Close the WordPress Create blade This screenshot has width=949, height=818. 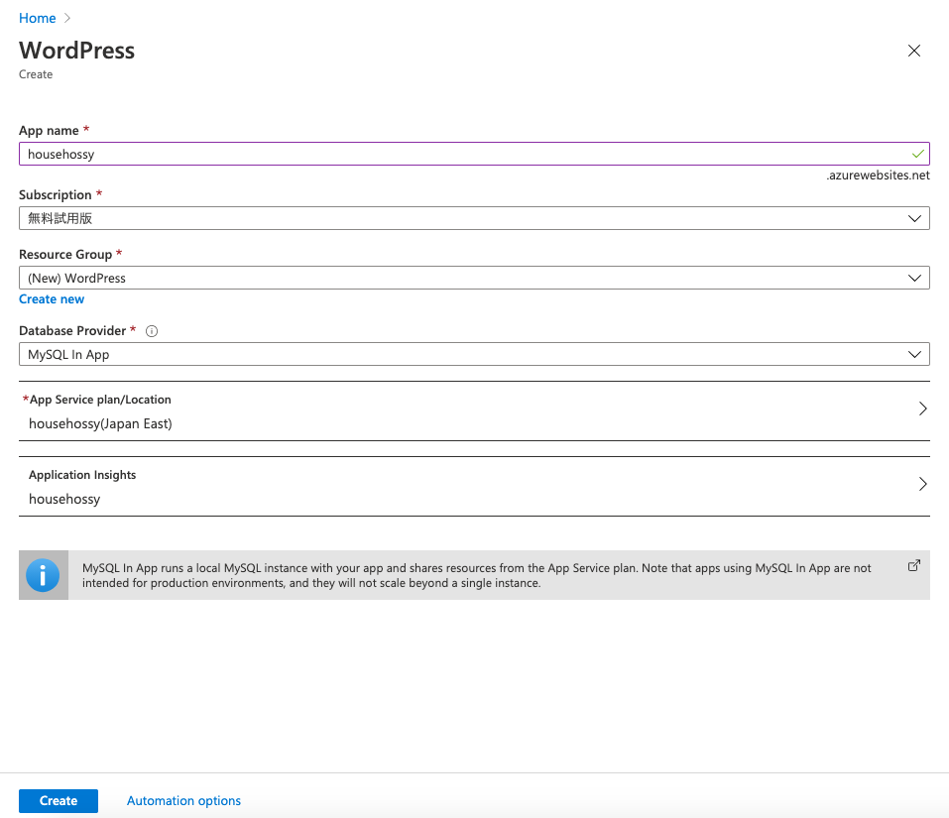[914, 51]
